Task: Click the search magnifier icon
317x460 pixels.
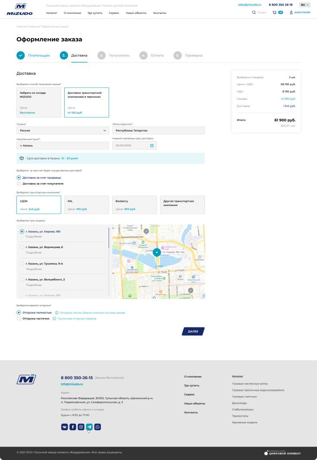Action: coord(254,13)
